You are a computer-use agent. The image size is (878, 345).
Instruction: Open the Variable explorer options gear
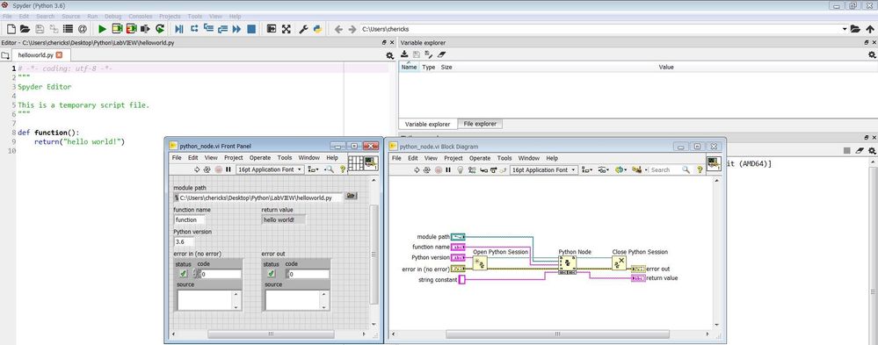(872, 54)
